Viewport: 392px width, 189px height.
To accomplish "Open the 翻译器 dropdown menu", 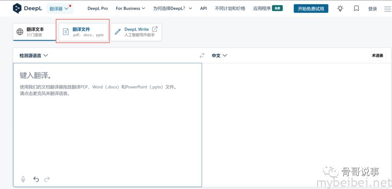I will [x=60, y=8].
